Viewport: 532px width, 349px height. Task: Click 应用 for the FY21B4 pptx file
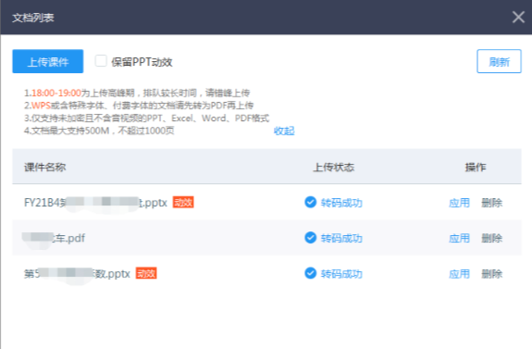point(459,203)
